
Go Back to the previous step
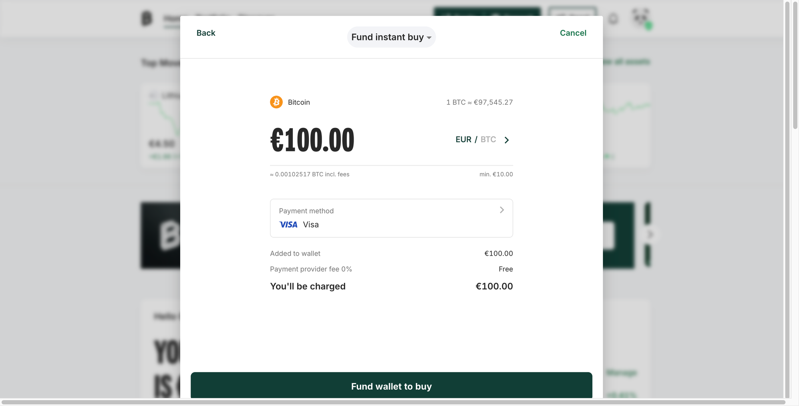(x=206, y=33)
